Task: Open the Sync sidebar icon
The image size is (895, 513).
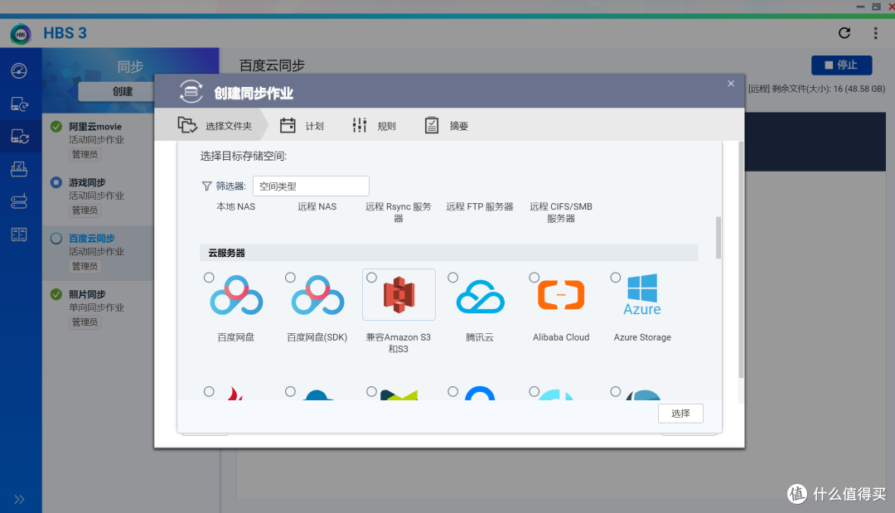Action: point(19,137)
